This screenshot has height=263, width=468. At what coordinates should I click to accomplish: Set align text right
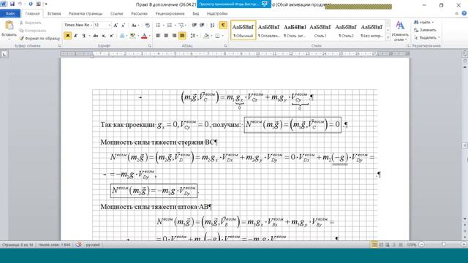(x=174, y=36)
